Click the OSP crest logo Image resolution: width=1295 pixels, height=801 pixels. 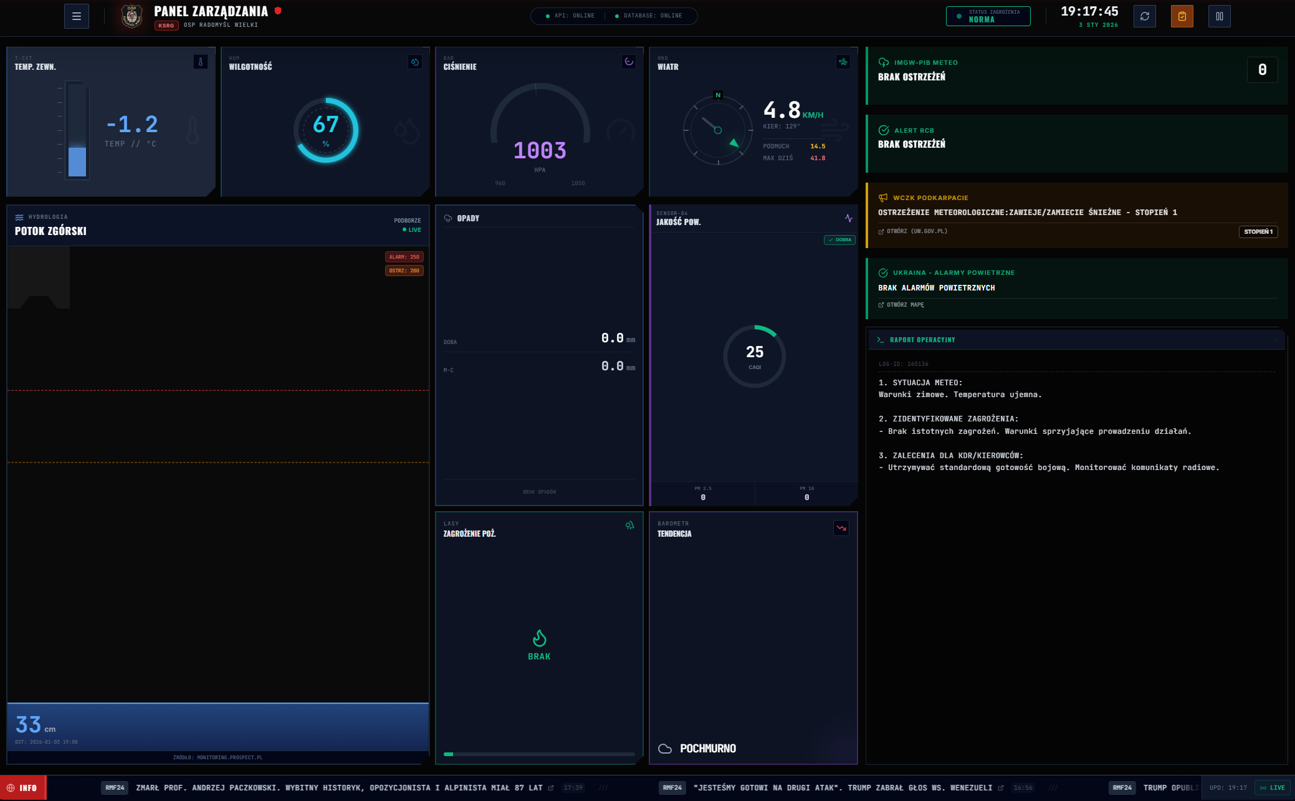pyautogui.click(x=131, y=16)
